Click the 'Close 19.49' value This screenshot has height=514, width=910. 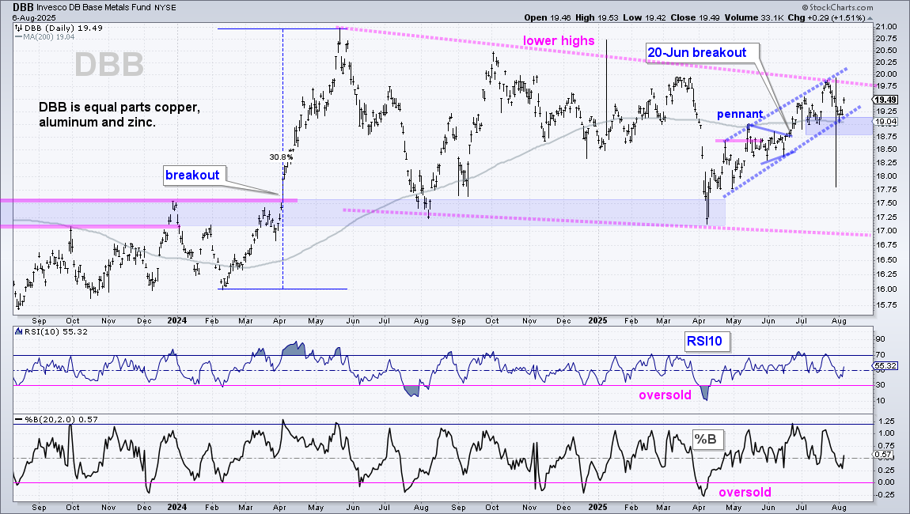click(x=694, y=17)
